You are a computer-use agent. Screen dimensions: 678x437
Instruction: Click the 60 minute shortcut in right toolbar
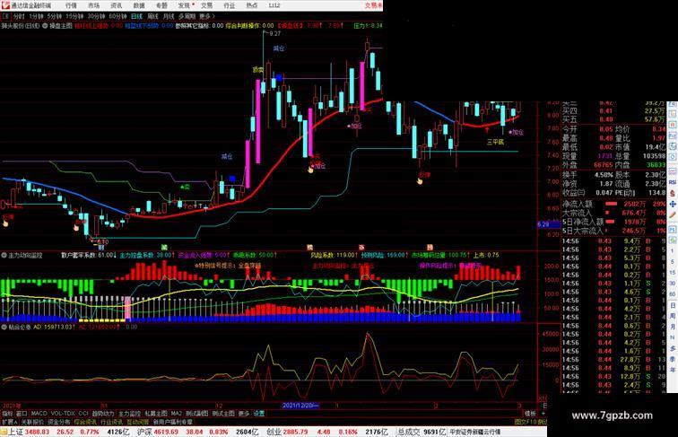pos(673,294)
